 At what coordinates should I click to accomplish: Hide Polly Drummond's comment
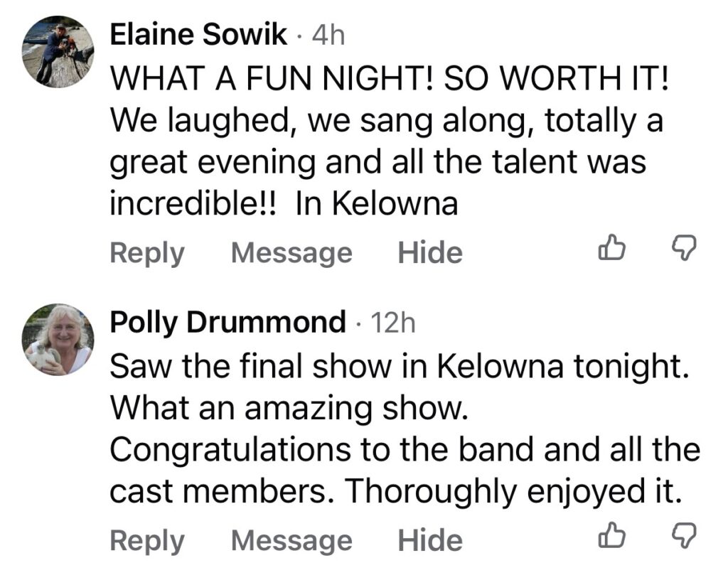coord(429,541)
